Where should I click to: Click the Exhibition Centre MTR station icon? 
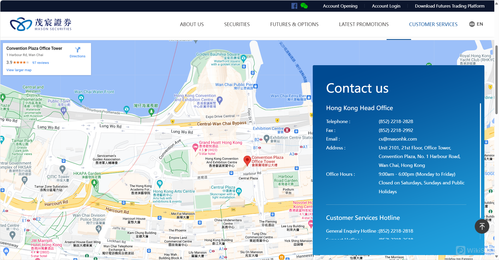[x=287, y=130]
